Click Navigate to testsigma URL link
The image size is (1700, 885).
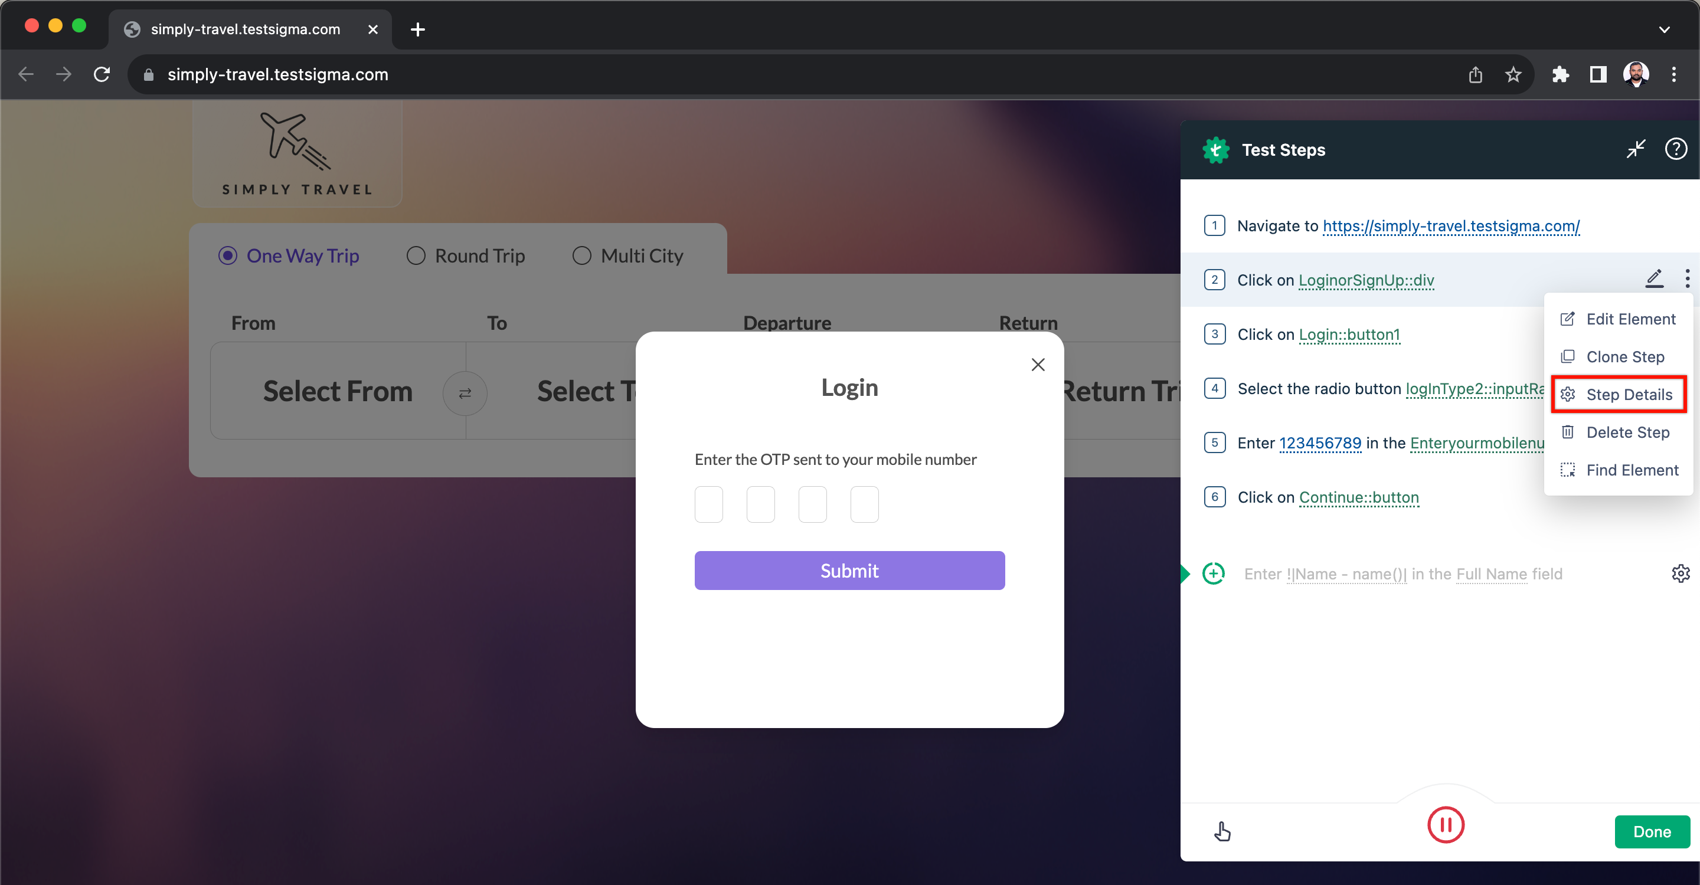1450,226
